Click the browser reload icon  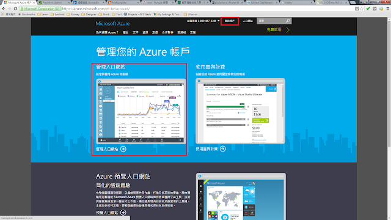coord(15,9)
